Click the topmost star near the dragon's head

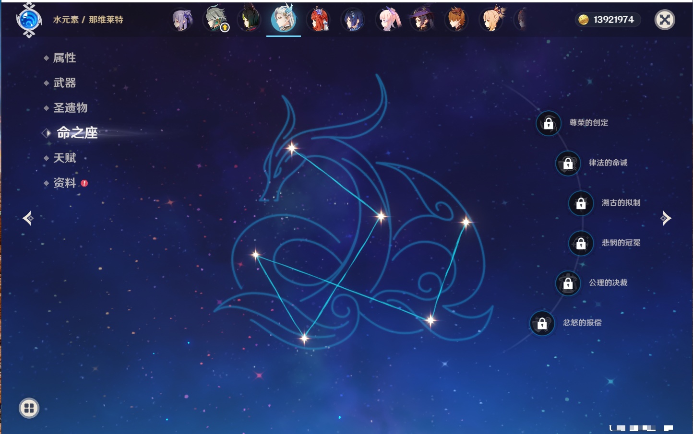(292, 148)
